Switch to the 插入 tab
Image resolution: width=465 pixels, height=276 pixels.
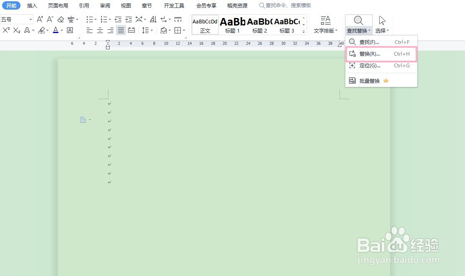(32, 5)
